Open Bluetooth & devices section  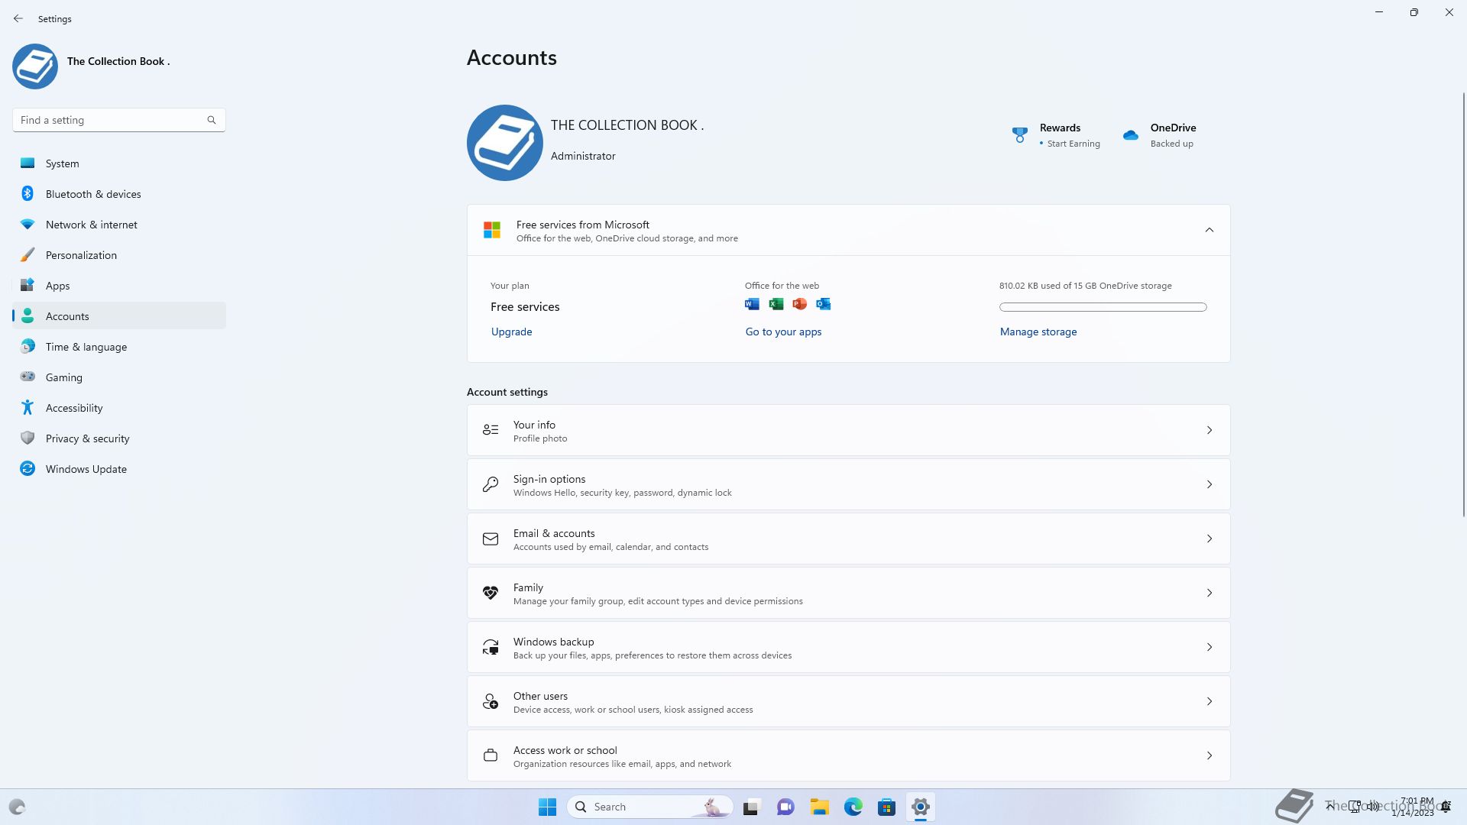pyautogui.click(x=119, y=194)
